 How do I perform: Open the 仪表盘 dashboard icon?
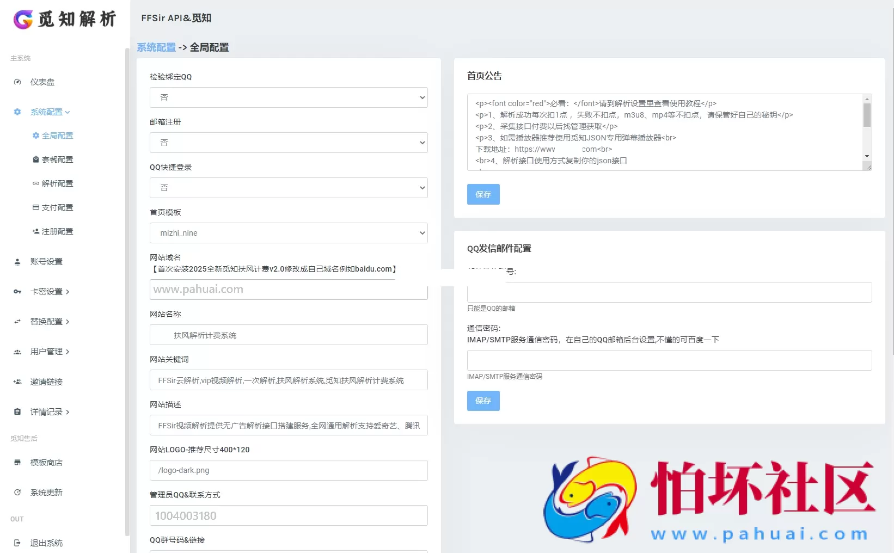click(17, 82)
